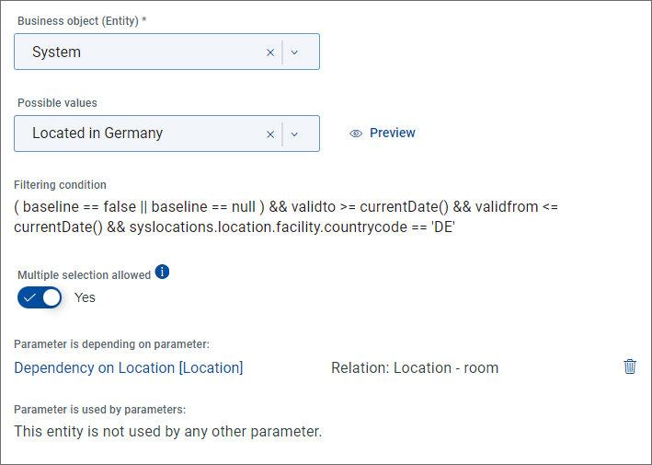
Task: Clear the System business object selection
Action: click(x=270, y=52)
